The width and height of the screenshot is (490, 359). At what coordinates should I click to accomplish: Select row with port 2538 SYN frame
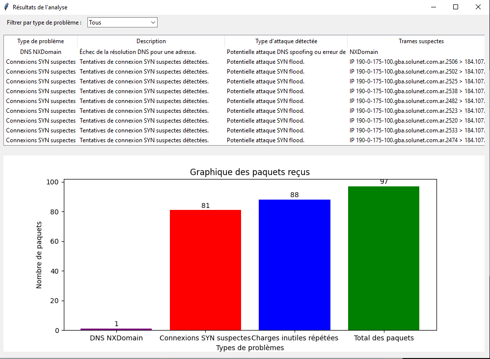coord(244,91)
